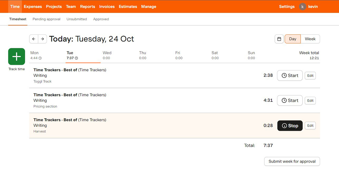339x194 pixels.
Task: Switch to the Unsubmitted tab
Action: [x=77, y=19]
